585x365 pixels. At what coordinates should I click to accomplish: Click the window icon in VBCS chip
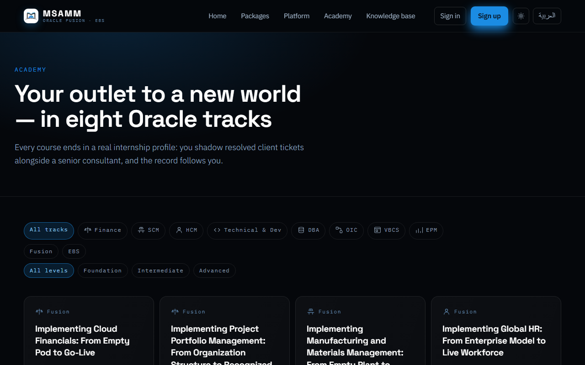378,230
